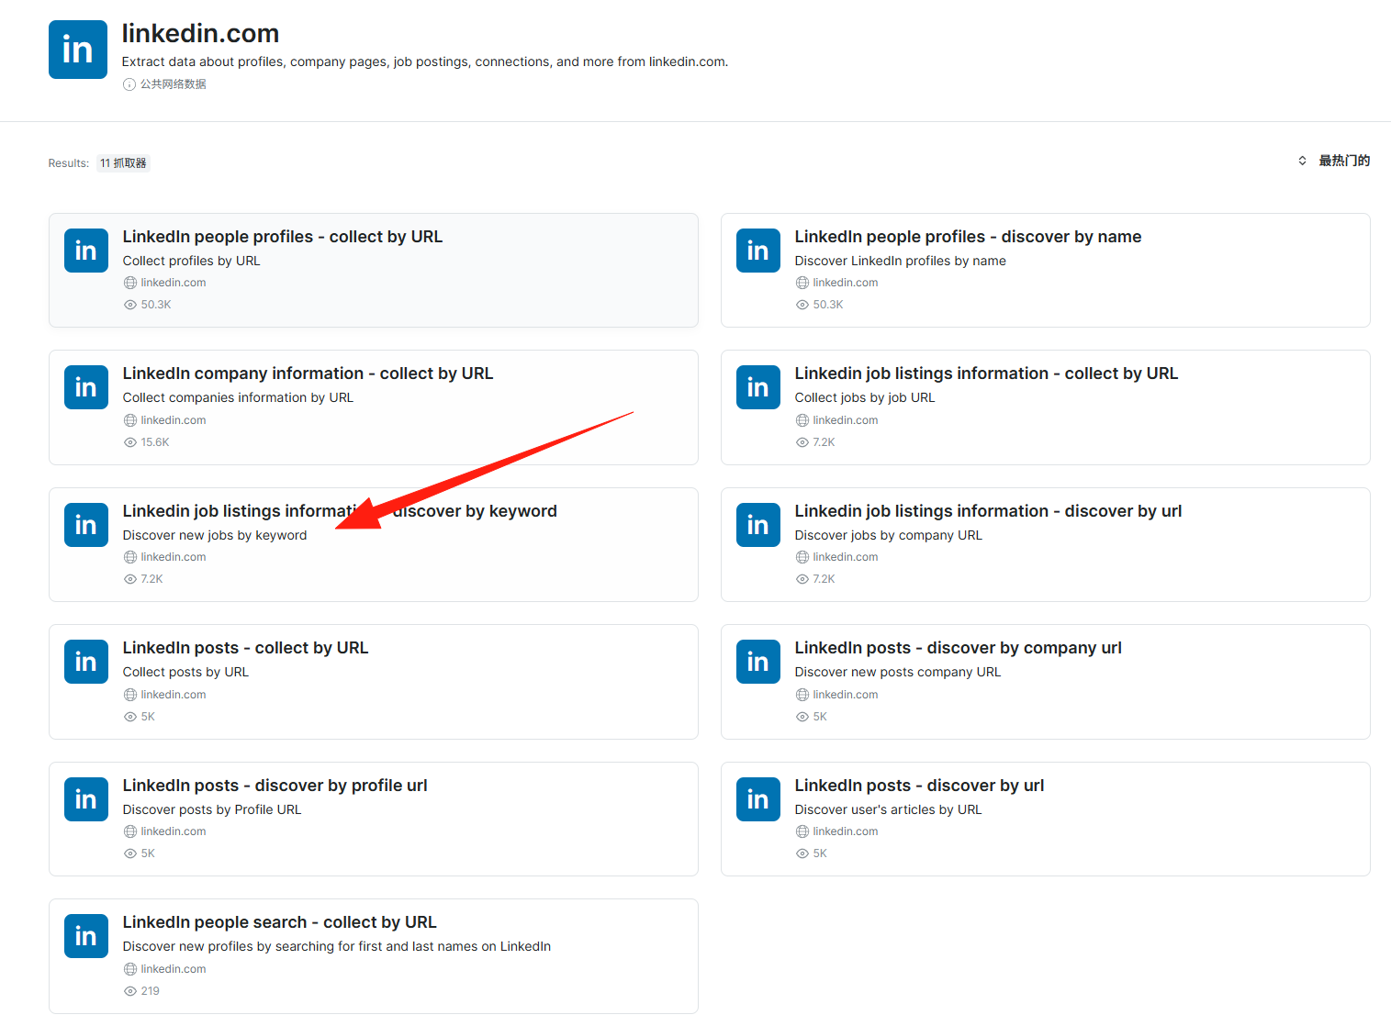Click globe icon on company information card
Image resolution: width=1391 pixels, height=1015 pixels.
[x=130, y=420]
